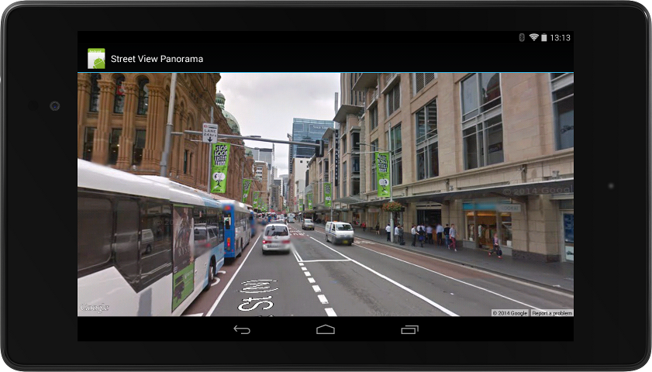The height and width of the screenshot is (372, 652).
Task: Tap the 13:13 clock in status bar
Action: point(560,38)
